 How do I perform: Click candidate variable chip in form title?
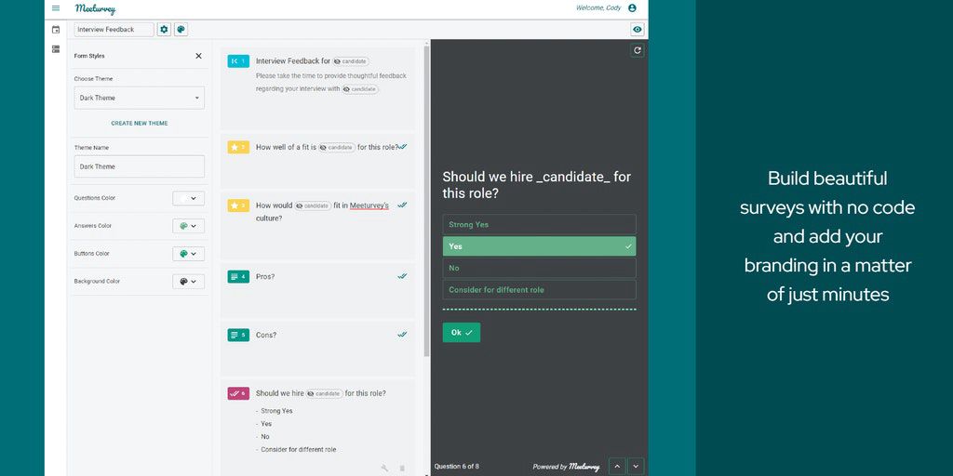pyautogui.click(x=351, y=61)
